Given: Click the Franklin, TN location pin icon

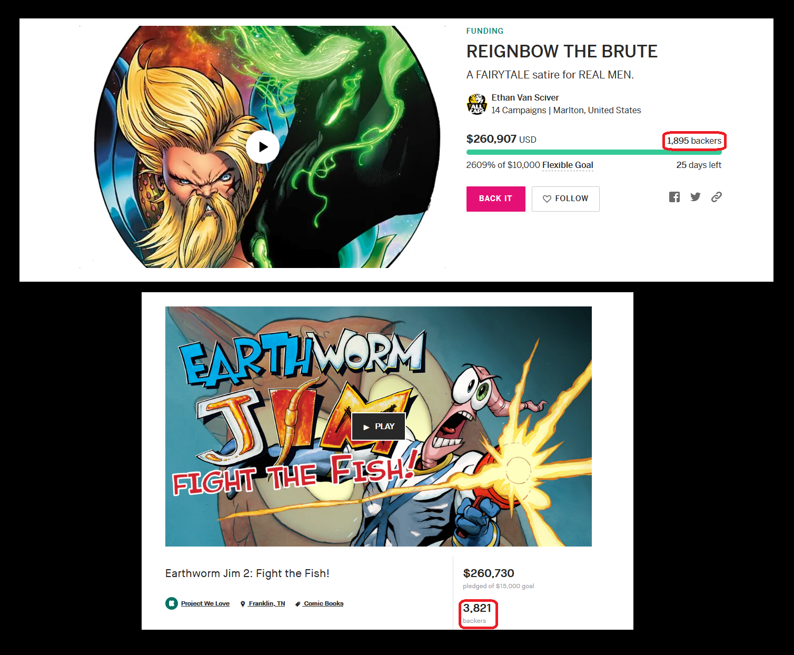Looking at the screenshot, I should coord(243,604).
